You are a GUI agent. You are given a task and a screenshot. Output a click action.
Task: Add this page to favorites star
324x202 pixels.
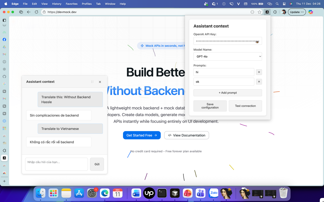click(259, 12)
